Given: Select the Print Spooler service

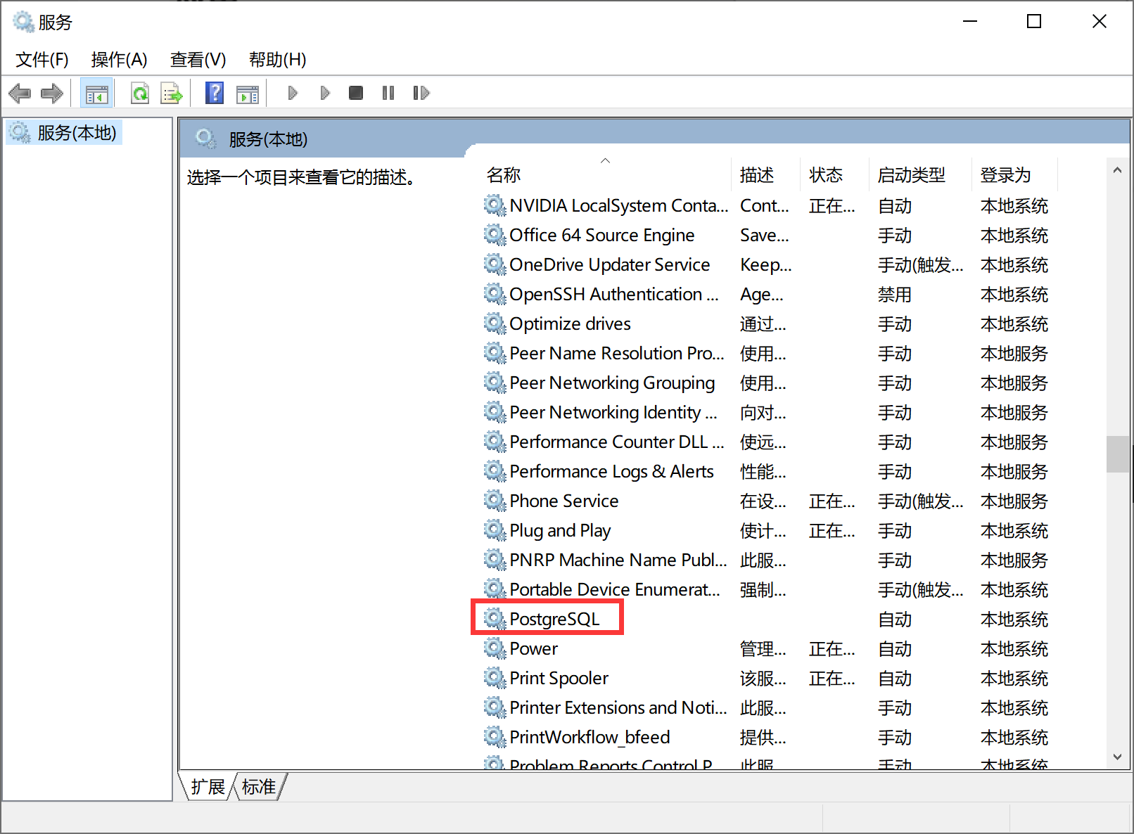Looking at the screenshot, I should click(x=558, y=677).
